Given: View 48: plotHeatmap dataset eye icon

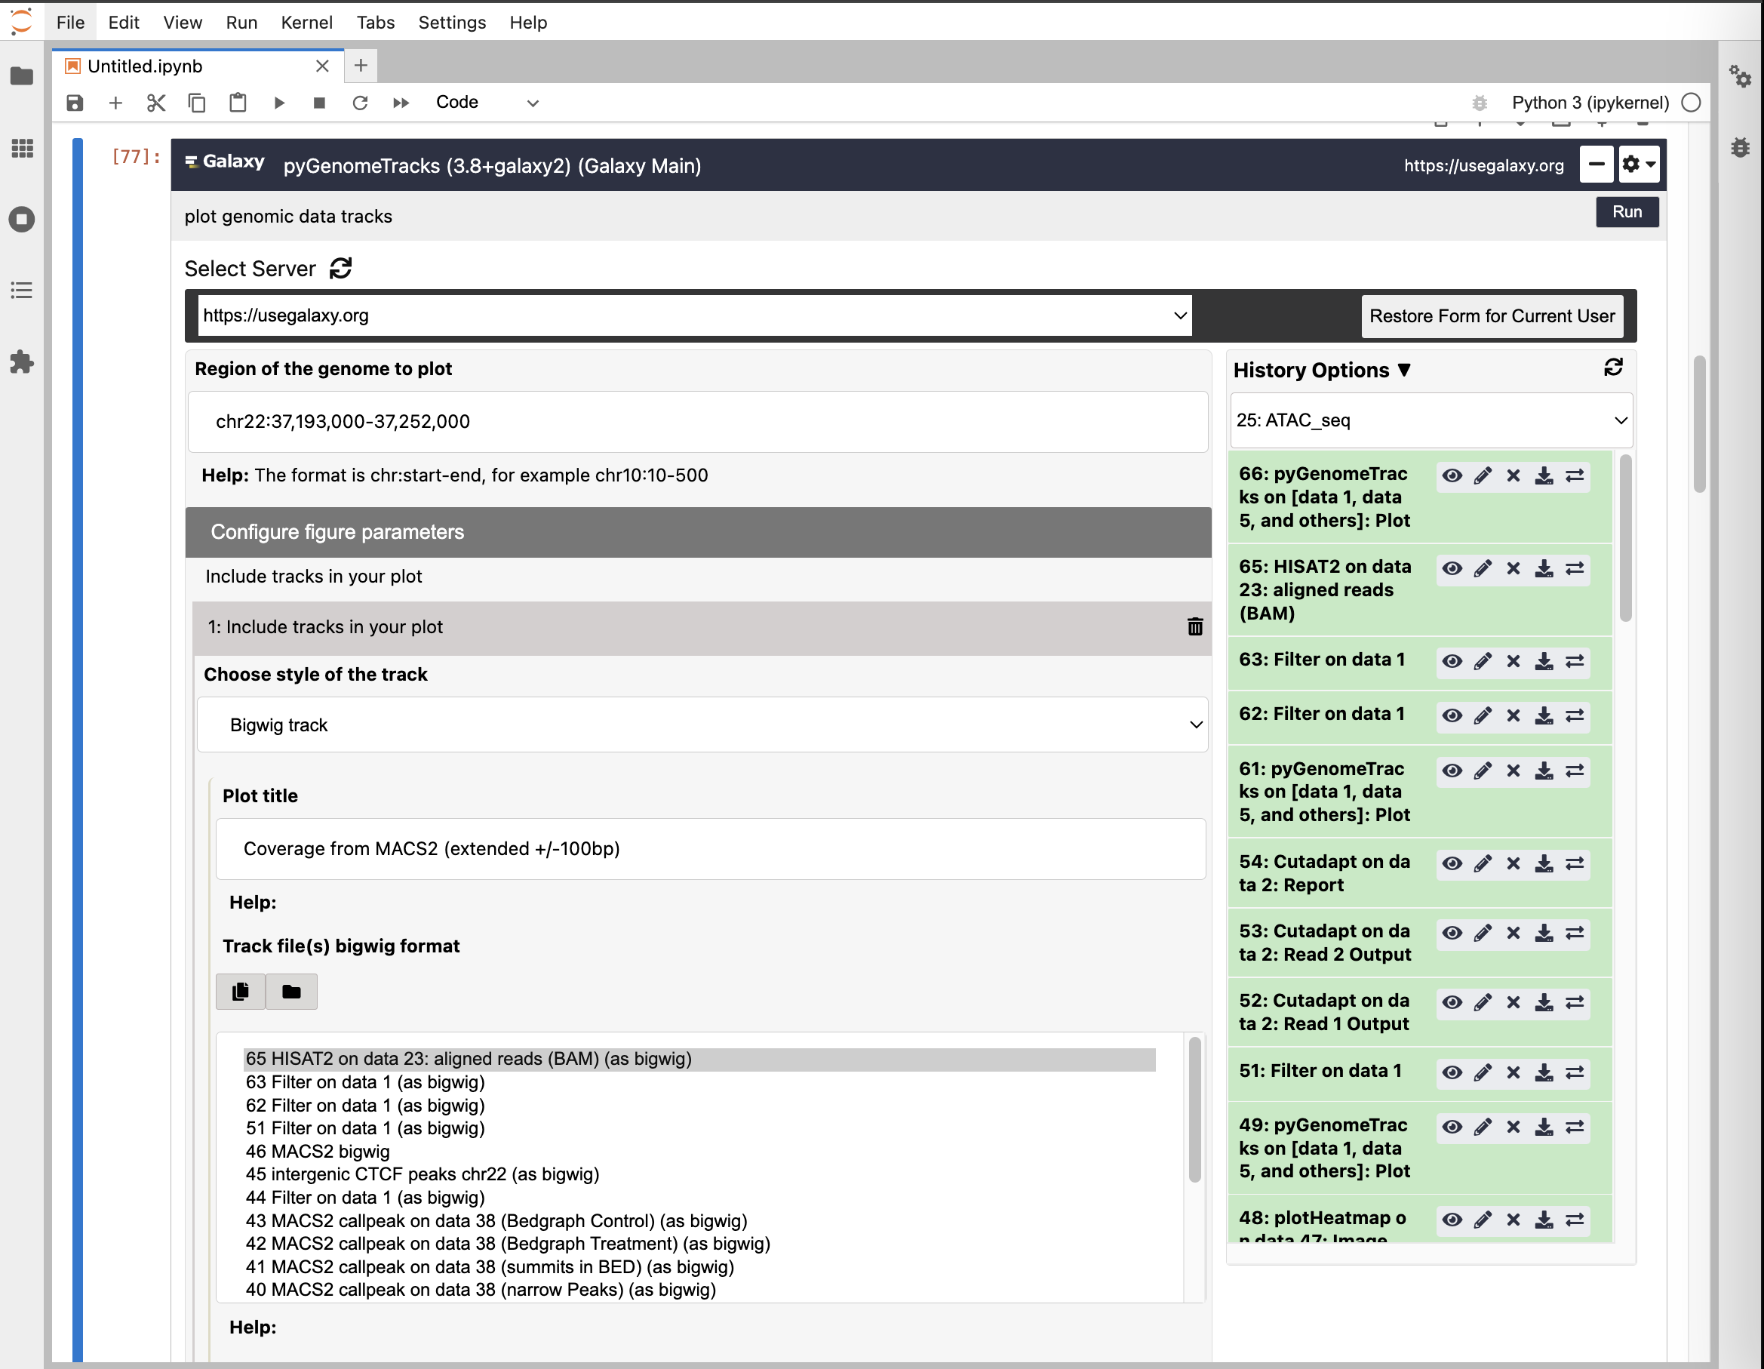Looking at the screenshot, I should point(1452,1220).
